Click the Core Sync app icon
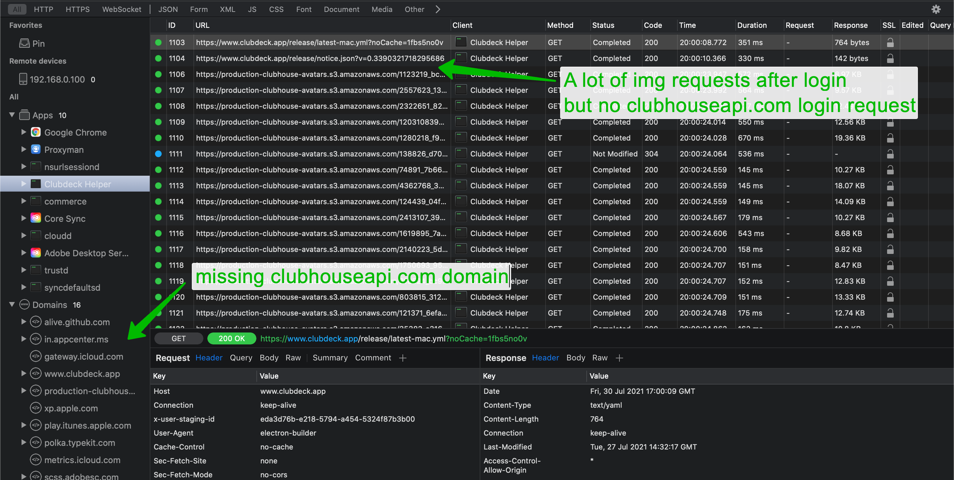This screenshot has height=480, width=954. pos(35,218)
